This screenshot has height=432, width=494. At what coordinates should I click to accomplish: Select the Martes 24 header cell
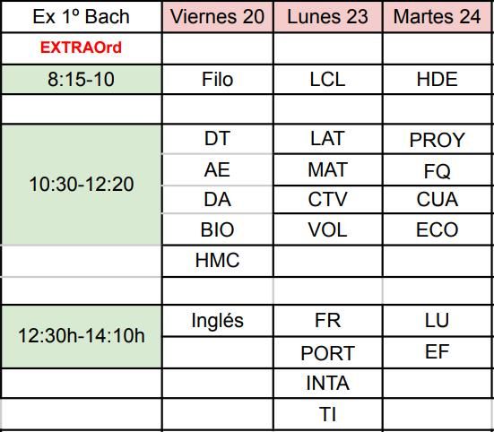(438, 16)
